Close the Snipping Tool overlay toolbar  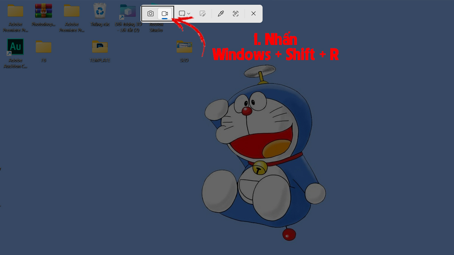253,14
